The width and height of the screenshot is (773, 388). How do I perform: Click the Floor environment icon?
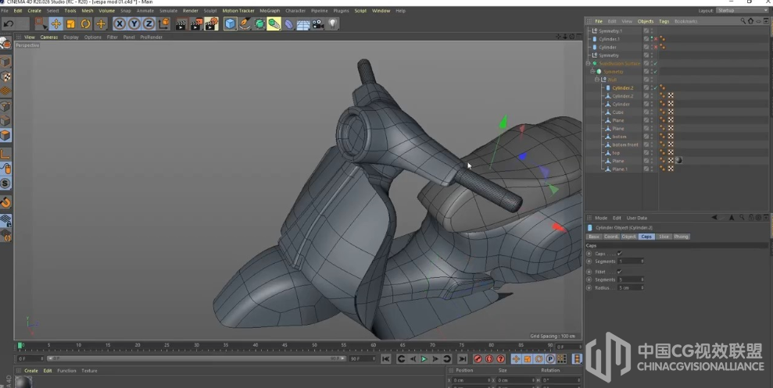coord(303,23)
